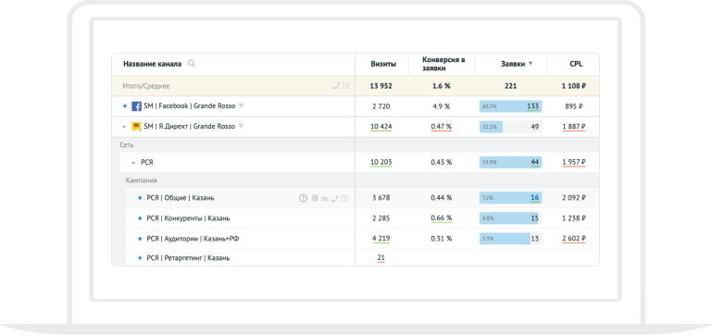Click chart icon in РСЯ | Общие | Казань row
Image resolution: width=712 pixels, height=335 pixels.
click(325, 198)
